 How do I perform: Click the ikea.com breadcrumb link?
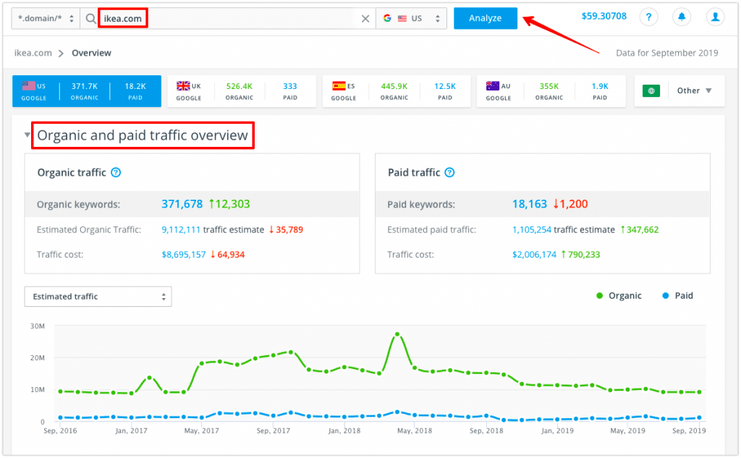tap(33, 53)
